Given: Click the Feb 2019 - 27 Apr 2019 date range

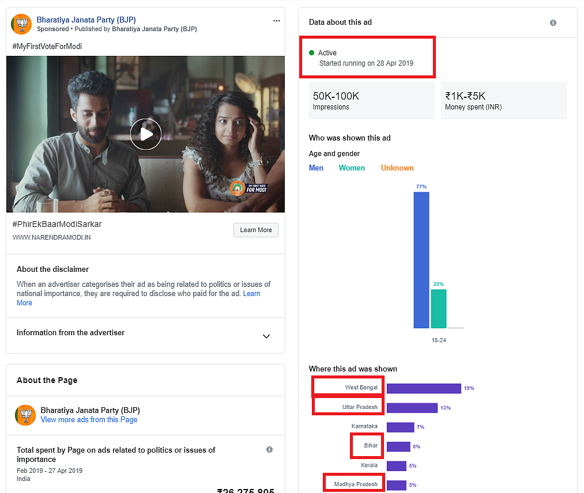Looking at the screenshot, I should [50, 471].
